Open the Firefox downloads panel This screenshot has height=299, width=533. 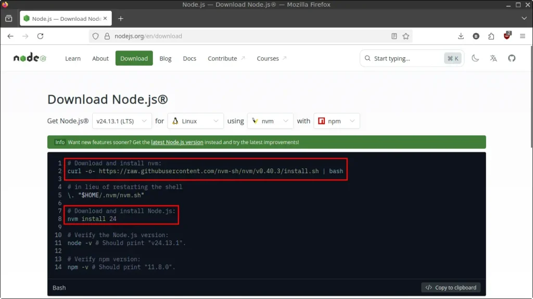pyautogui.click(x=461, y=36)
